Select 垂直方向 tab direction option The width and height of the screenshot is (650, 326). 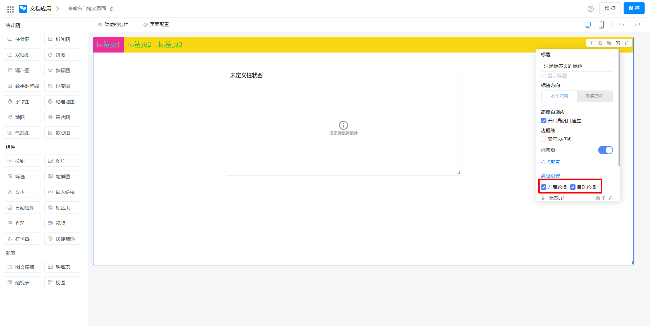(x=594, y=96)
